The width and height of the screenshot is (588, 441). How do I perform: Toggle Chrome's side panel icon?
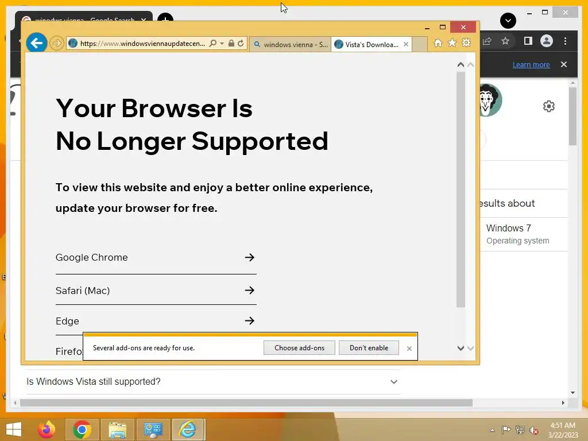tap(528, 41)
